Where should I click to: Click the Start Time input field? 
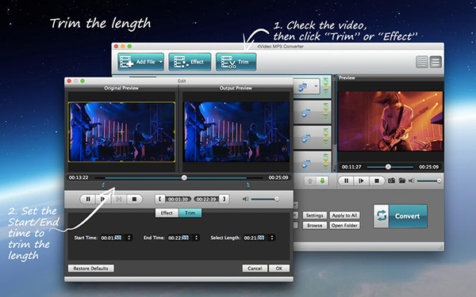[x=113, y=238]
